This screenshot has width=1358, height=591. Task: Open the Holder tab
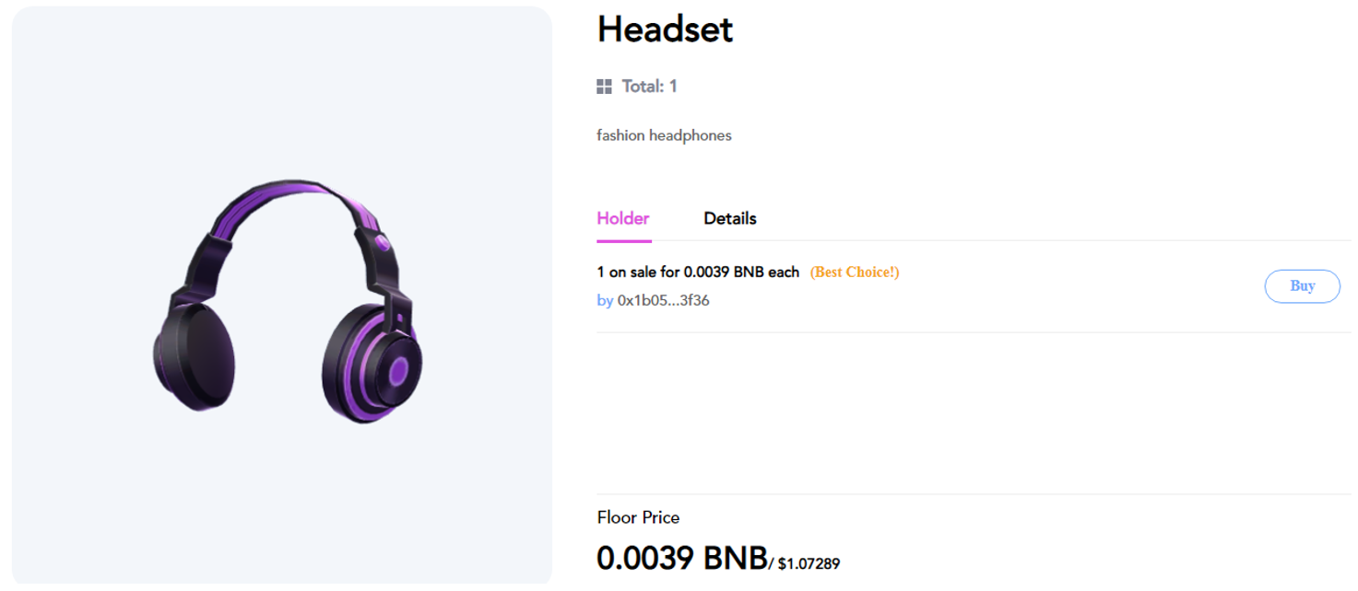pyautogui.click(x=623, y=218)
